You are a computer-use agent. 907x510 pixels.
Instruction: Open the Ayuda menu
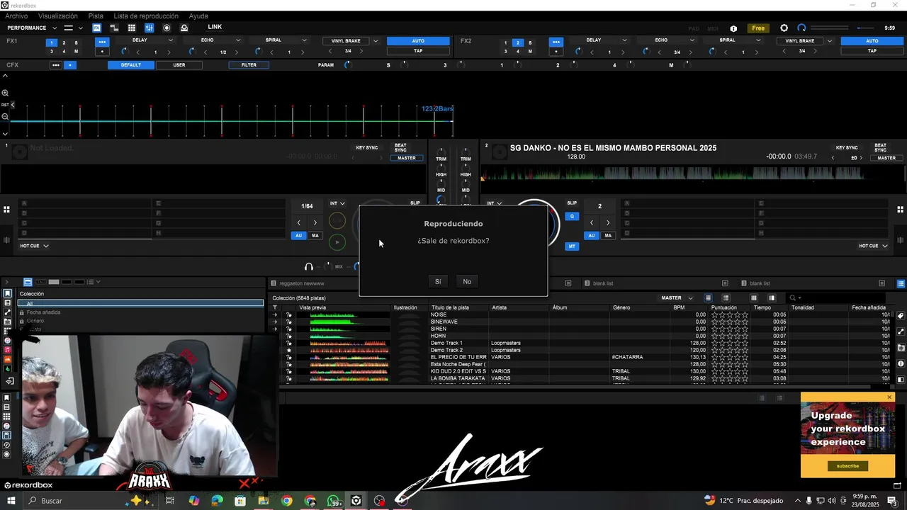pyautogui.click(x=198, y=16)
